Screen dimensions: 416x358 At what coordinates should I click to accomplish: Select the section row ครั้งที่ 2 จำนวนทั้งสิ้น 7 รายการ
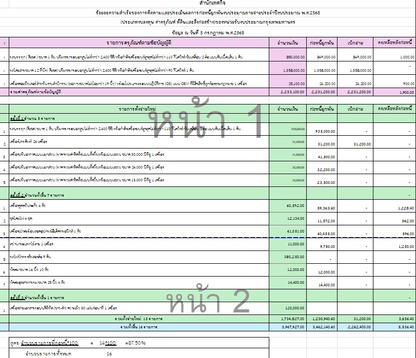pyautogui.click(x=139, y=193)
